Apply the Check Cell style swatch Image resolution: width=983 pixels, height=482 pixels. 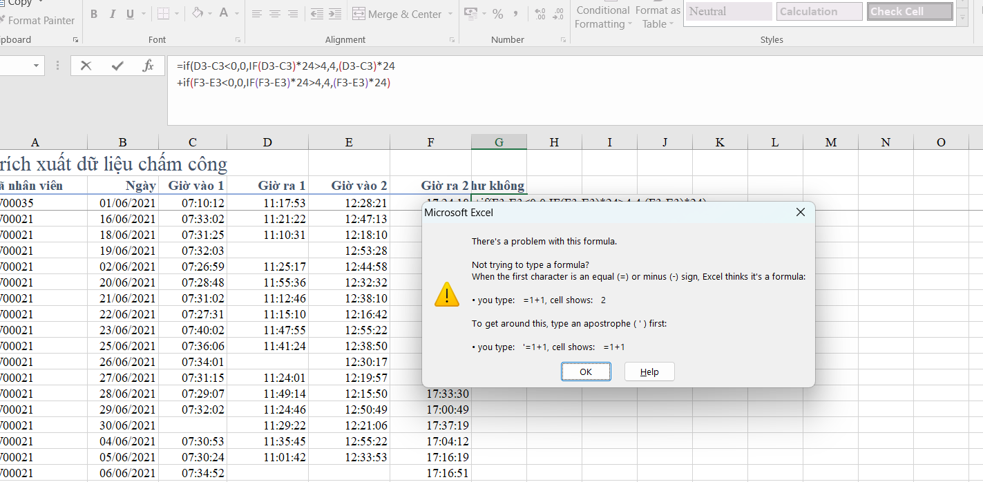point(910,12)
